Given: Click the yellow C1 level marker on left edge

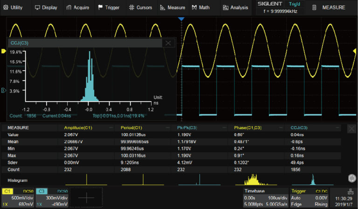Looking at the screenshot, I should pyautogui.click(x=3, y=52).
